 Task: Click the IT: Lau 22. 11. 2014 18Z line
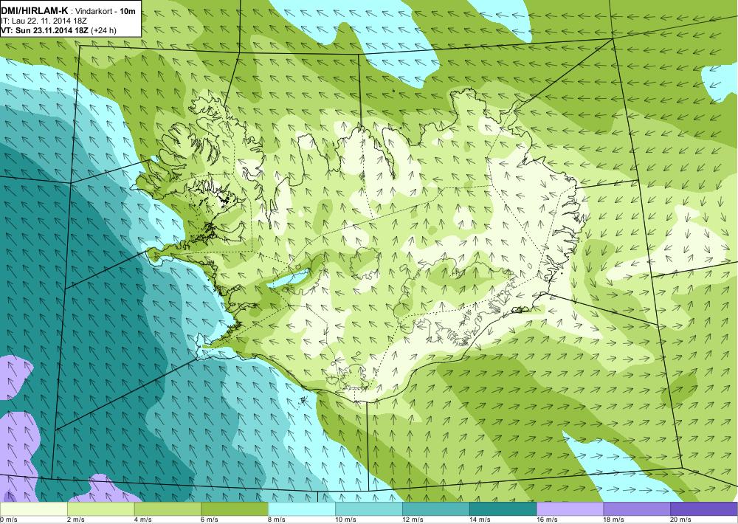pos(44,21)
